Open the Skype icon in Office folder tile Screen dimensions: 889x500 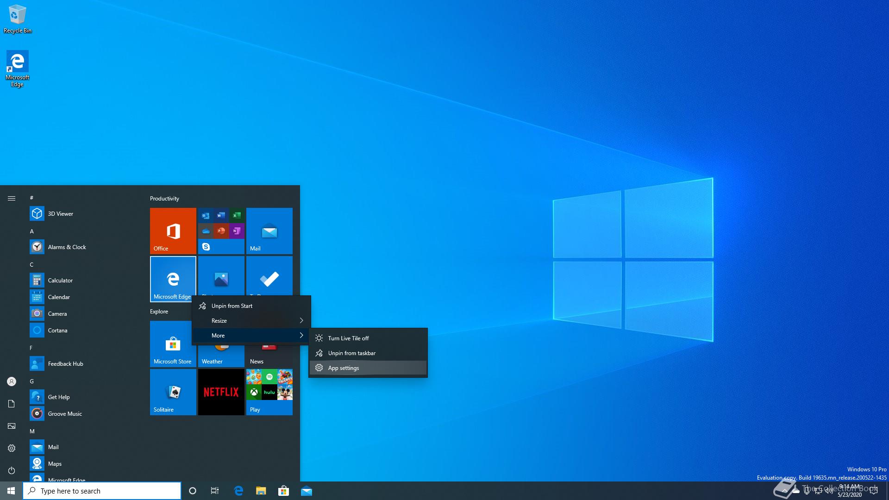(206, 247)
